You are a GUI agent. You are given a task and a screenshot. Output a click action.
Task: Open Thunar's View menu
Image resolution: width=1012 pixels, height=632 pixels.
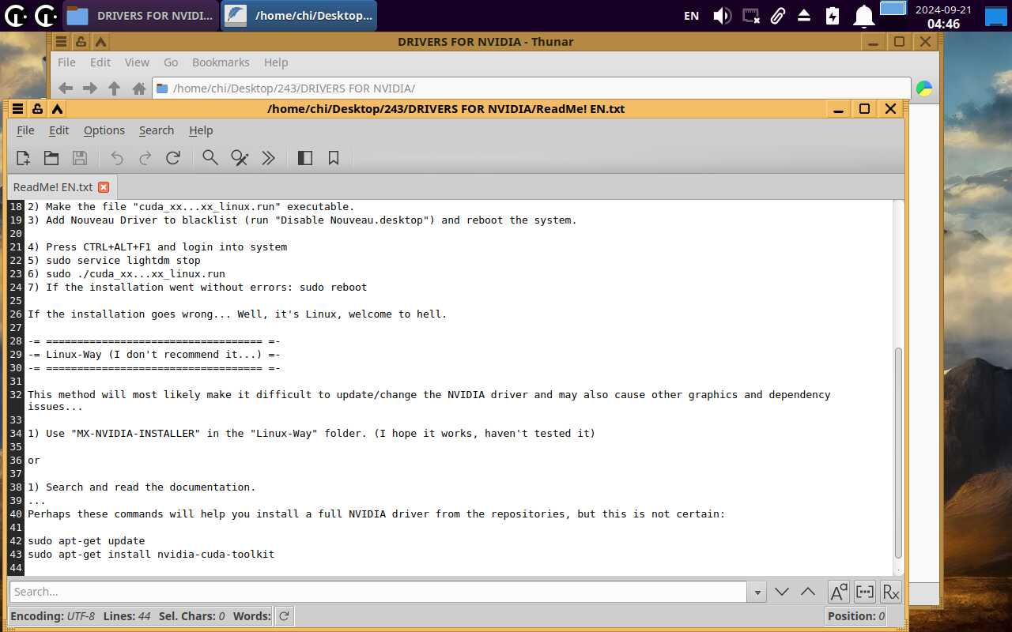point(137,62)
